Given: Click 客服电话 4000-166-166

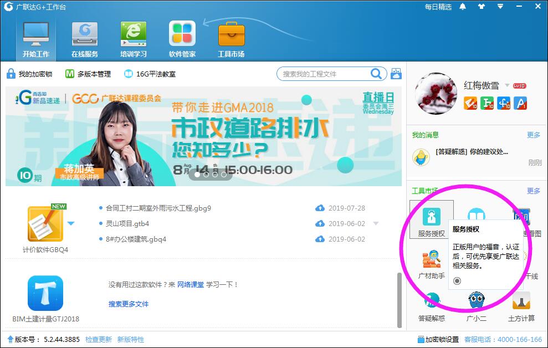Looking at the screenshot, I should 503,340.
